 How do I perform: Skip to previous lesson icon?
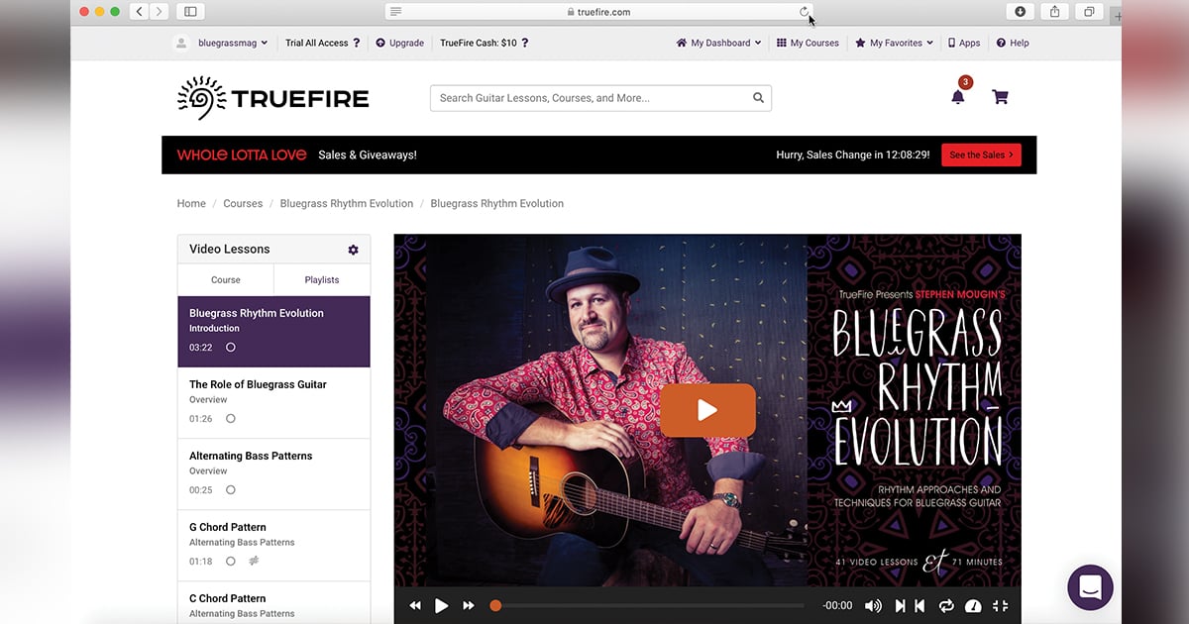click(919, 606)
